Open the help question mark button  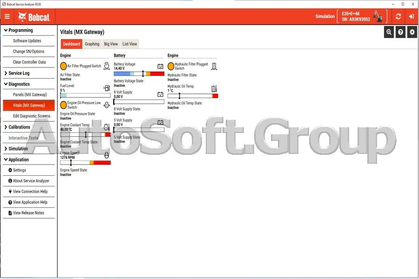coord(400,32)
